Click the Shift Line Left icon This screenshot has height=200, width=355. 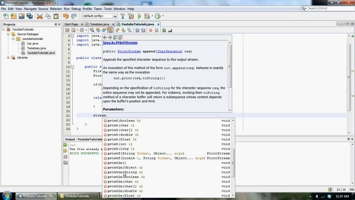137,31
